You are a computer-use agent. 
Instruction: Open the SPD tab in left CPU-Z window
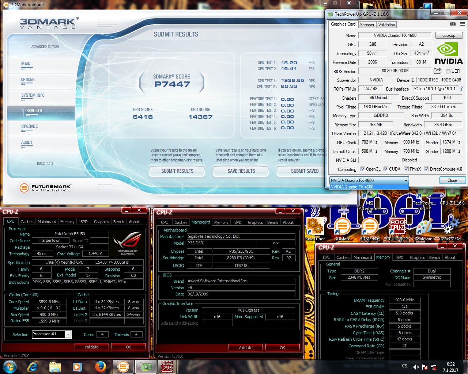coord(84,222)
